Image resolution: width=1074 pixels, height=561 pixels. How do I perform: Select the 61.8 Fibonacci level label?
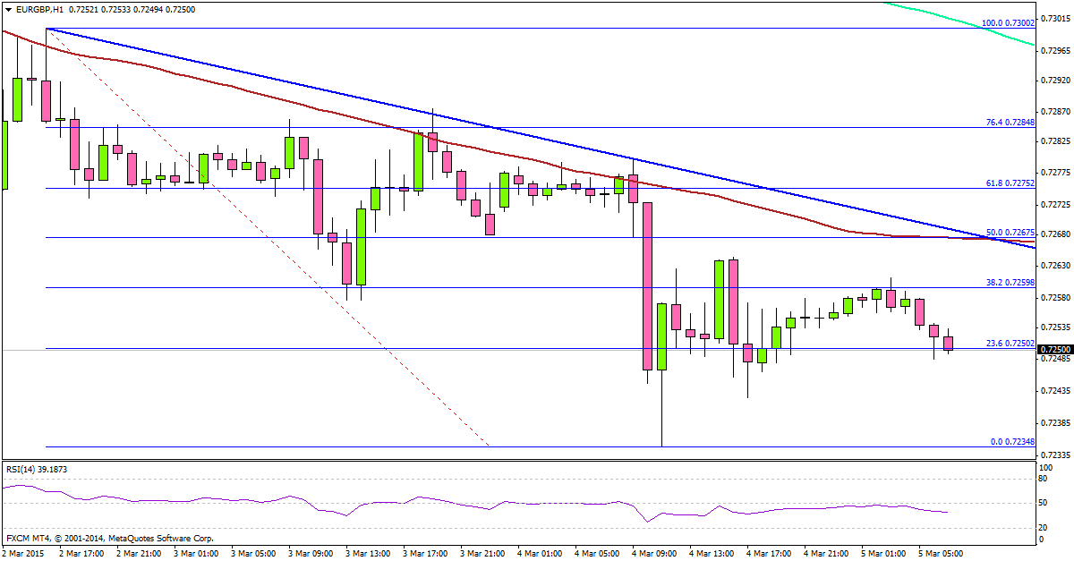click(x=1010, y=183)
